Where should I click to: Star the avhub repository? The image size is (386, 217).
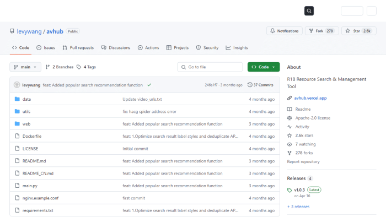coord(358,31)
